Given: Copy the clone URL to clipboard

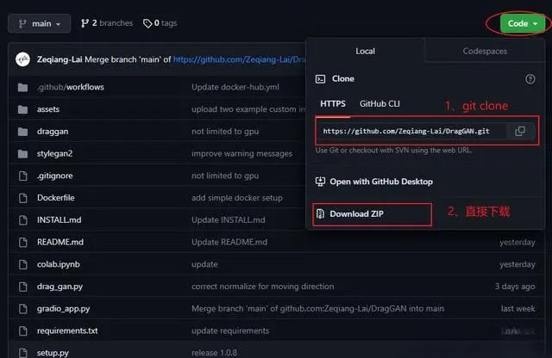Looking at the screenshot, I should tap(520, 131).
